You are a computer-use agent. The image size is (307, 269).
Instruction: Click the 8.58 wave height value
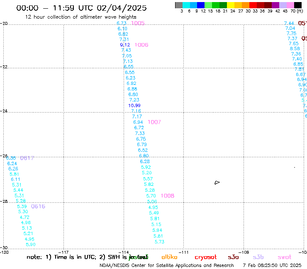coord(295,48)
